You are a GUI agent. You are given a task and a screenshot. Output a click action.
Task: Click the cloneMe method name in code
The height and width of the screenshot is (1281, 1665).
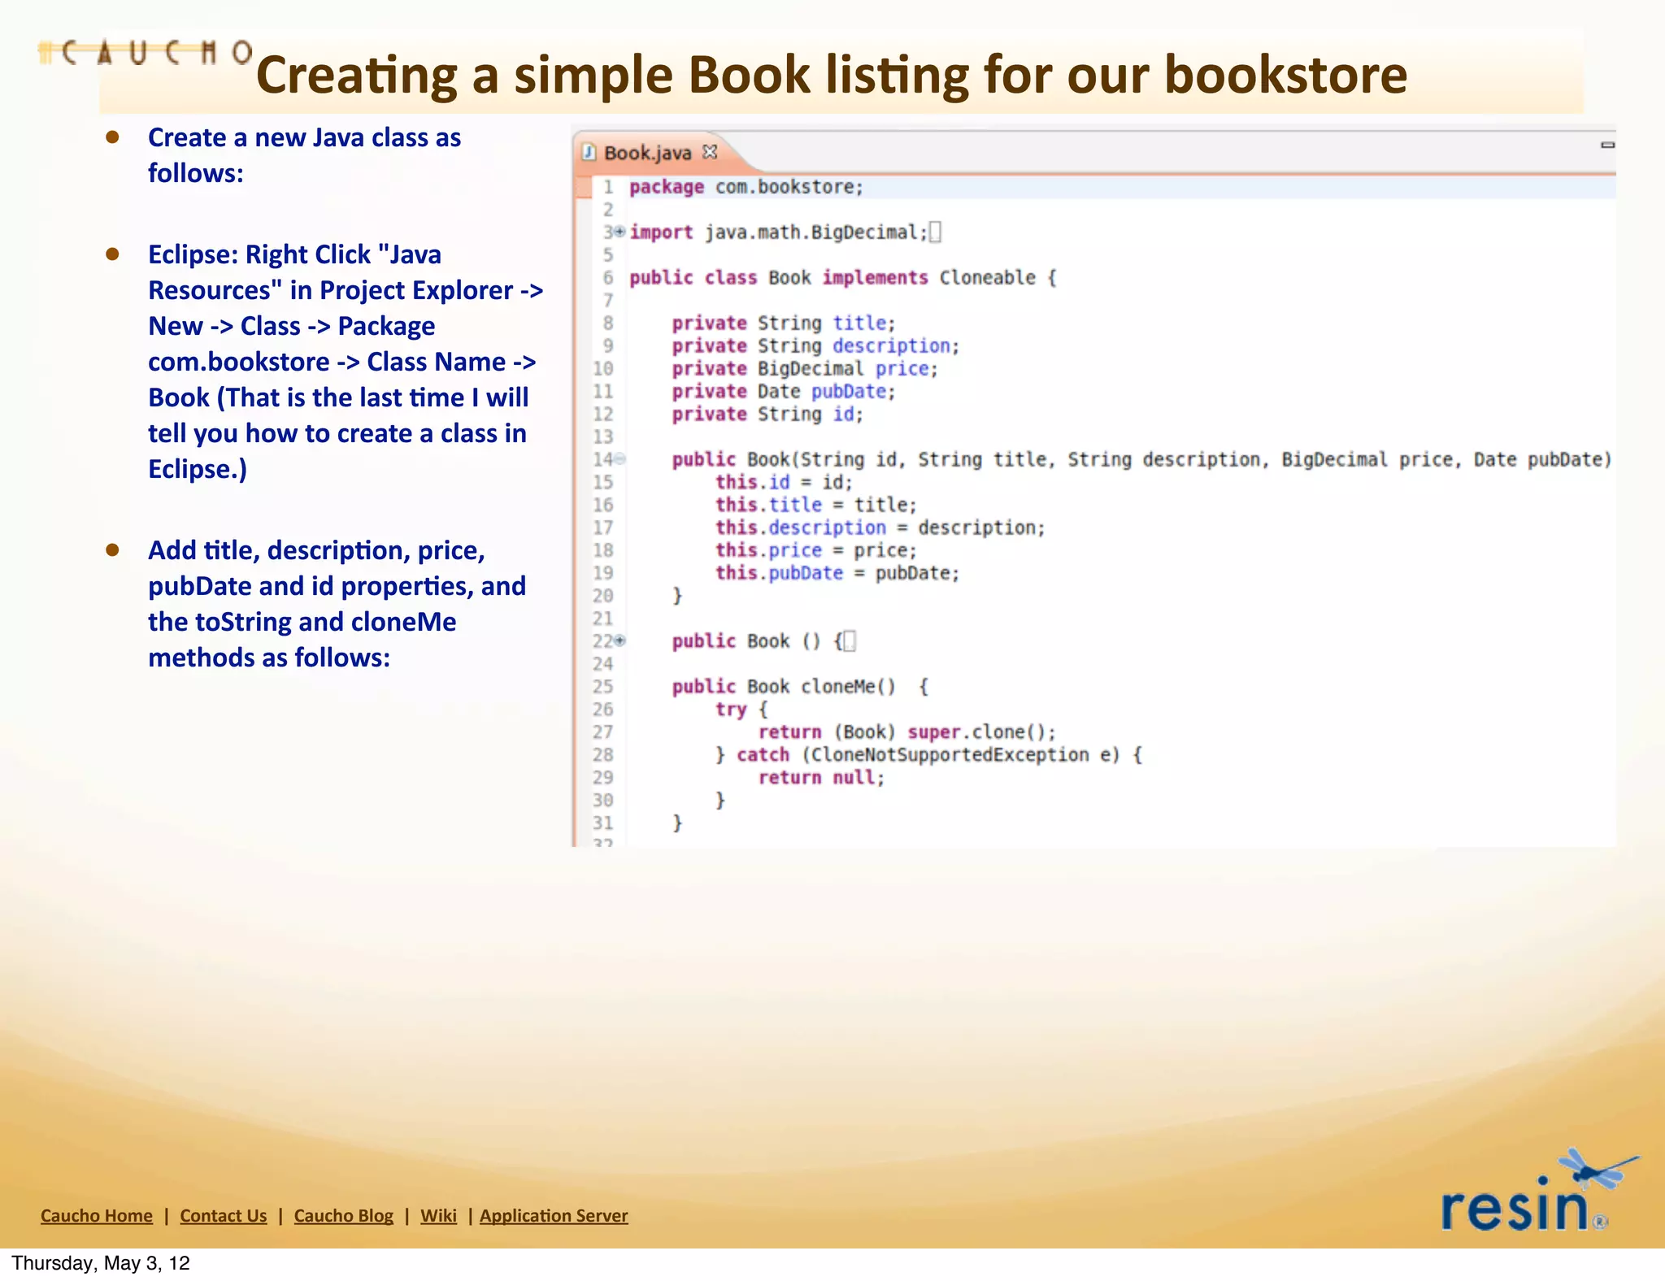[837, 687]
